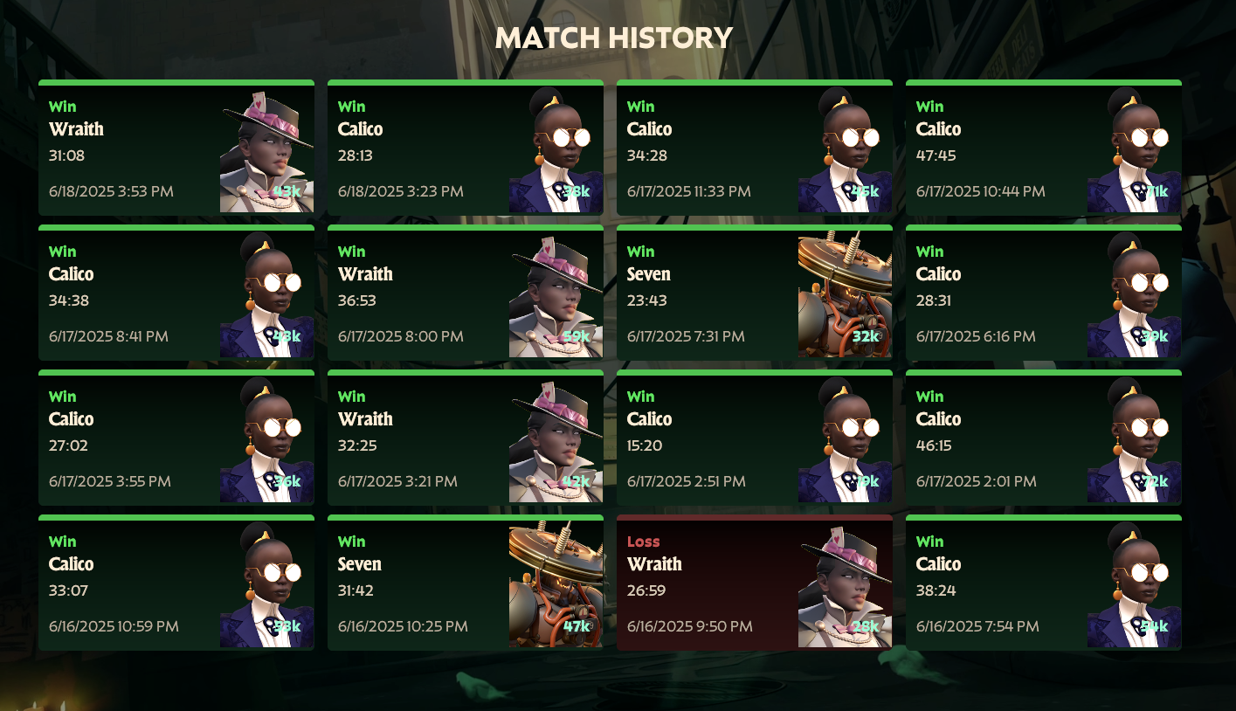
Task: Click the 54k souls value on Calico card
Action: (1155, 626)
